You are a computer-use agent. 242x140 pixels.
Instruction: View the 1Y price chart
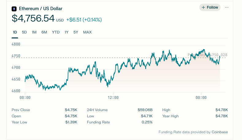click(66, 32)
